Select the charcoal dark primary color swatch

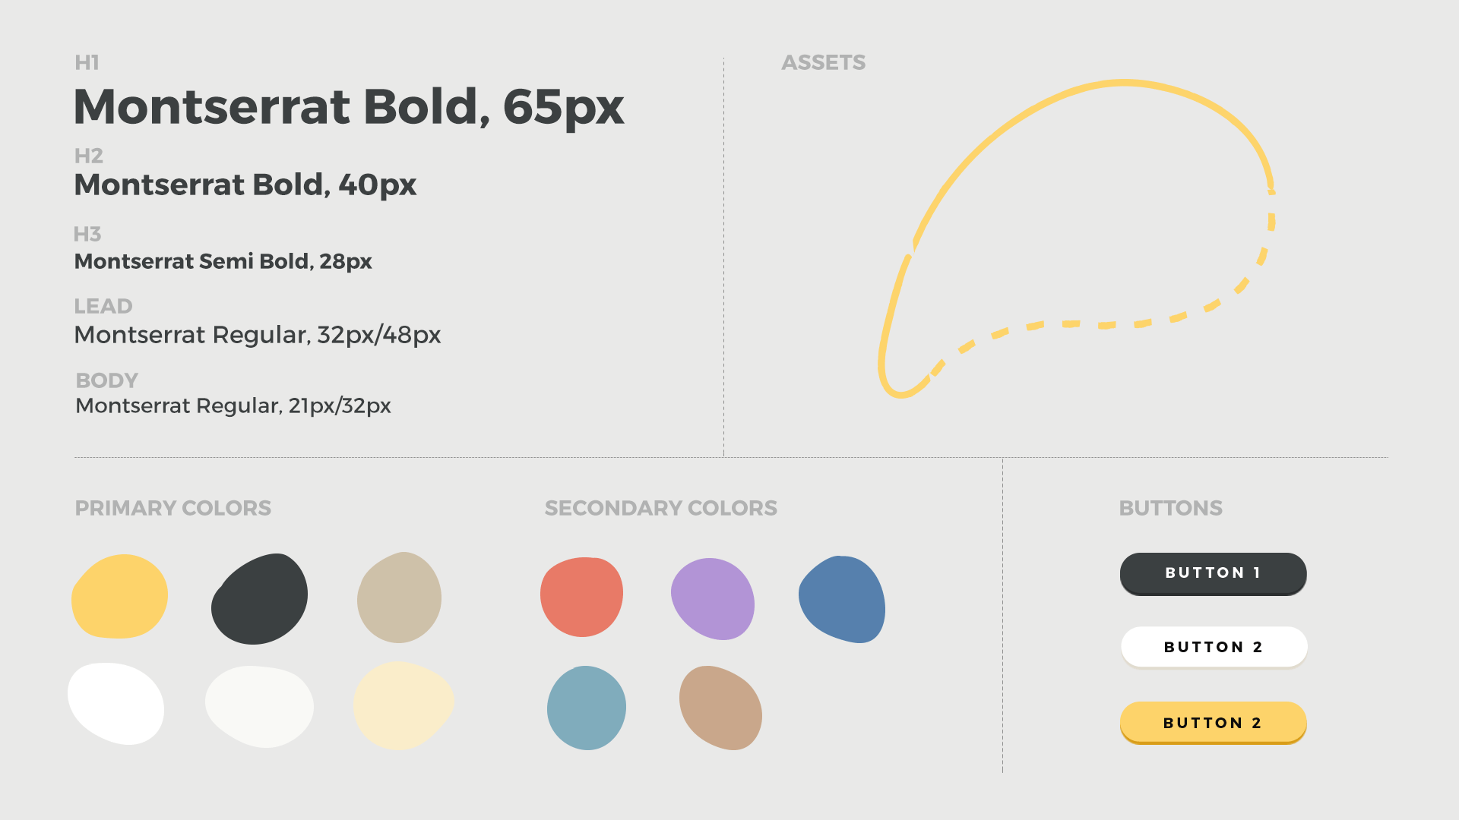point(259,599)
